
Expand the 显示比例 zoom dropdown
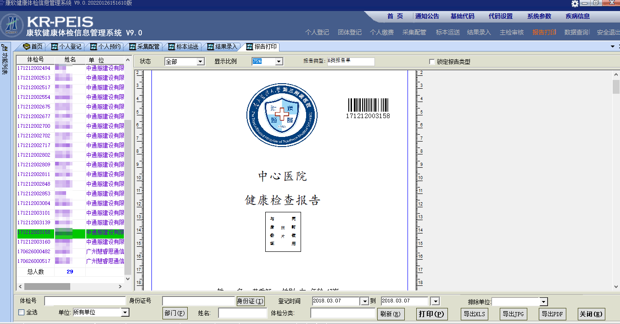coord(279,62)
